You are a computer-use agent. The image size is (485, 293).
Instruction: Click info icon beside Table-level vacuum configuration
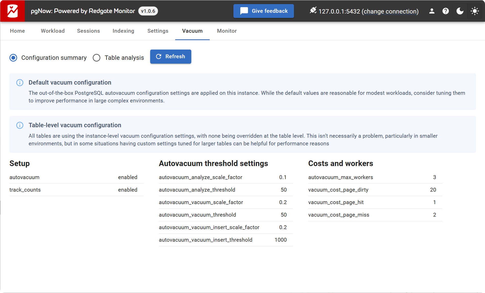[x=20, y=125]
